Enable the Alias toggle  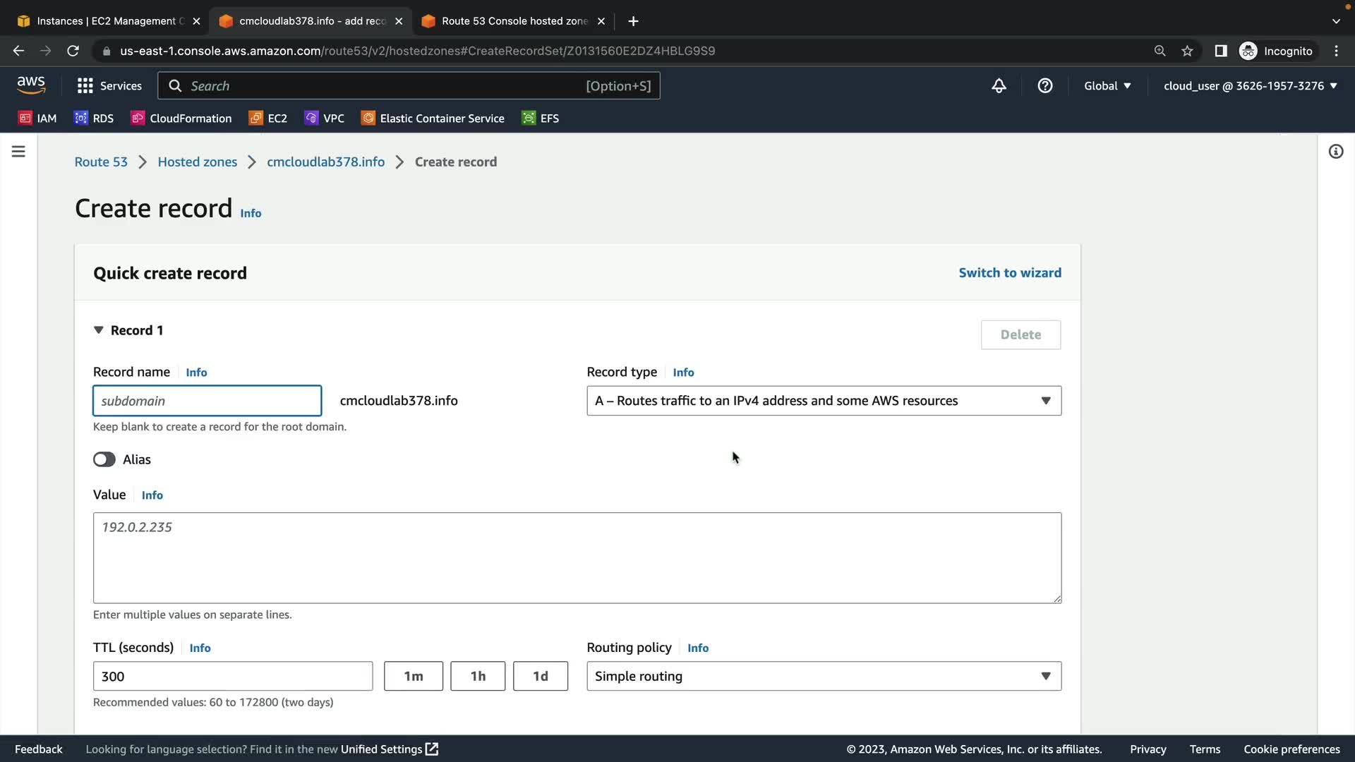tap(104, 459)
